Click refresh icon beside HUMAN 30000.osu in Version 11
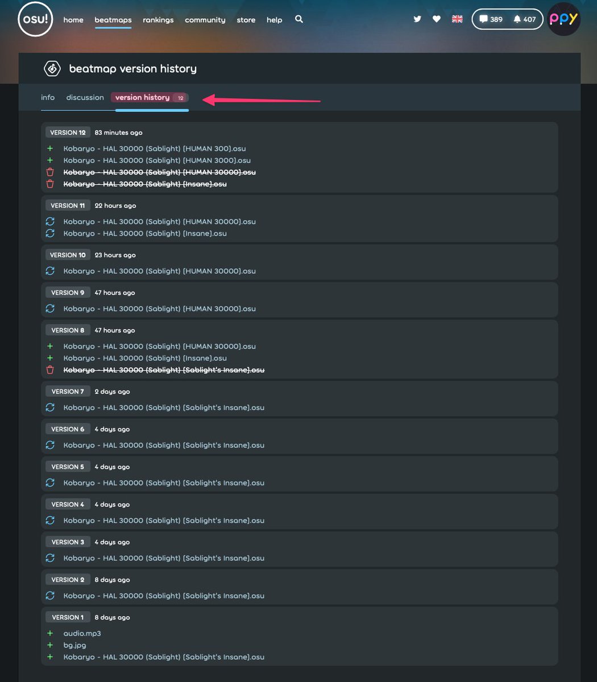The image size is (597, 682). (x=50, y=221)
